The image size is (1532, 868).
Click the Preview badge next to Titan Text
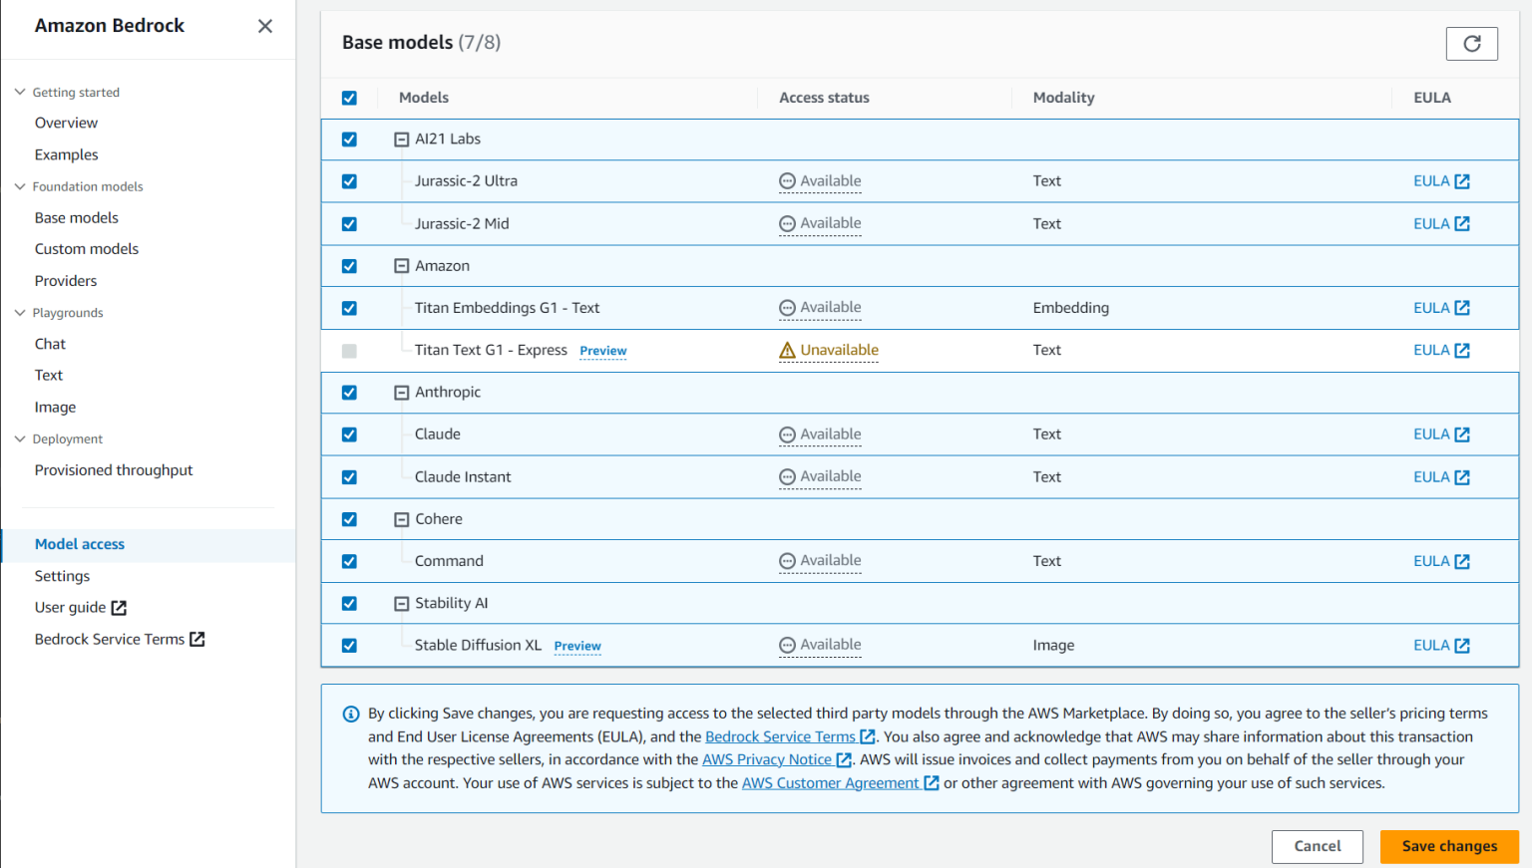602,351
